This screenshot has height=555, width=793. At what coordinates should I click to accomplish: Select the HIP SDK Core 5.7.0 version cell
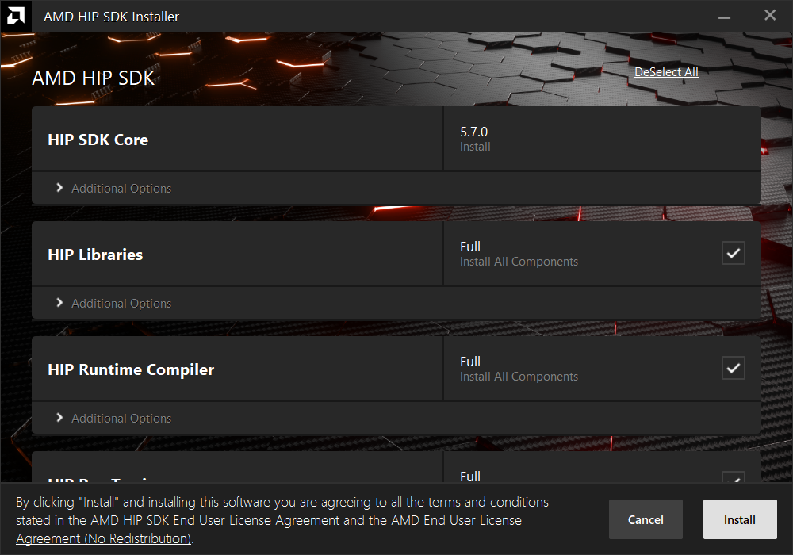(602, 139)
